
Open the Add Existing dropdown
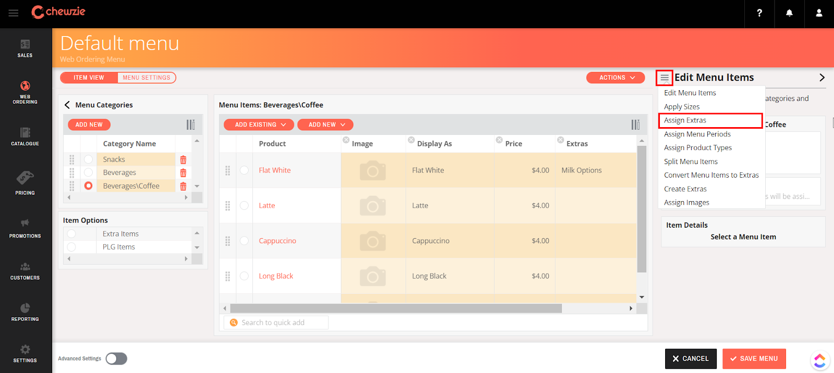(x=259, y=125)
